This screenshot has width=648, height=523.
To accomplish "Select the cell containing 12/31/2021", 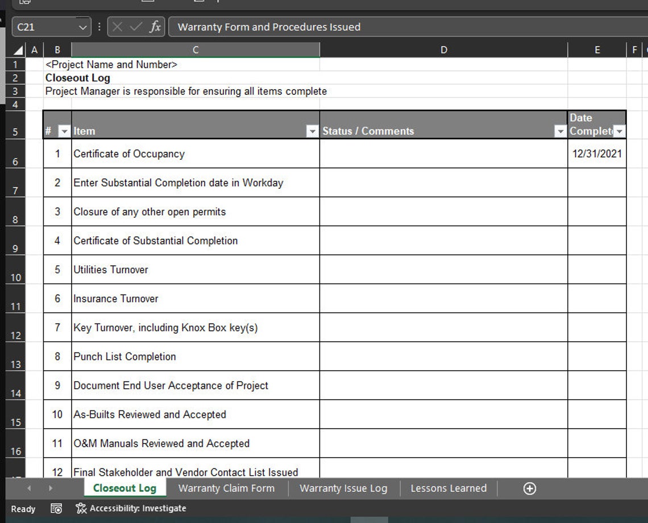I will [597, 153].
